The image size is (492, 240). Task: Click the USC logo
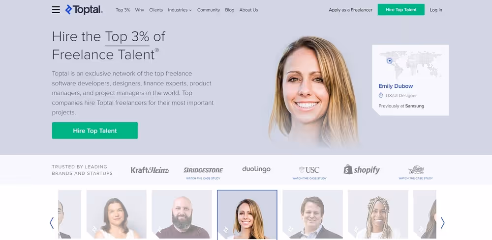(309, 170)
